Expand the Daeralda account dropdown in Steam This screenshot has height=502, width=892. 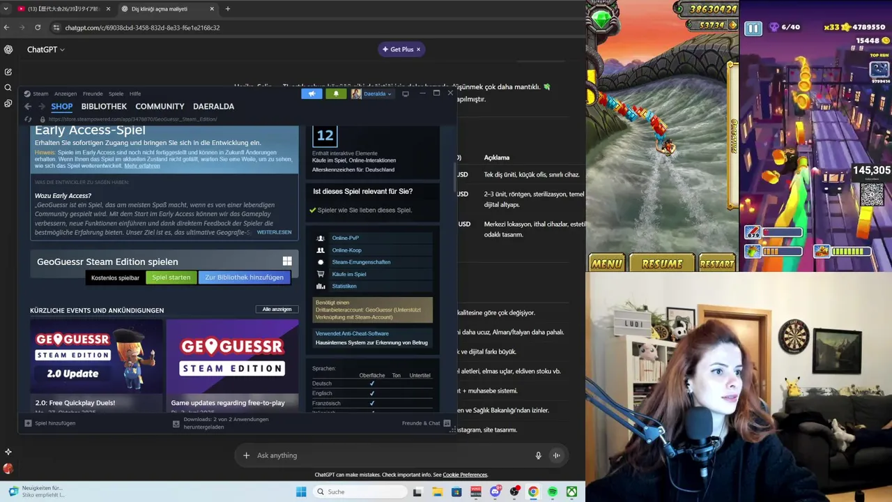(378, 93)
